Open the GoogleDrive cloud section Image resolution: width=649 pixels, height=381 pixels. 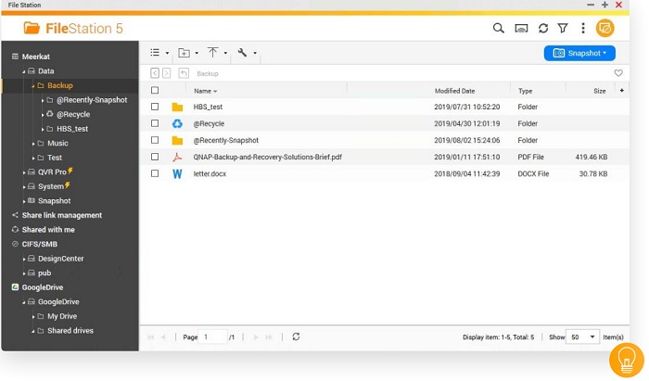(x=43, y=287)
